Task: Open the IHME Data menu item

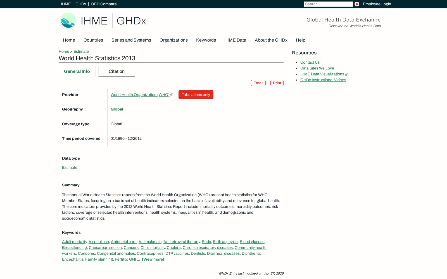Action: (235, 40)
